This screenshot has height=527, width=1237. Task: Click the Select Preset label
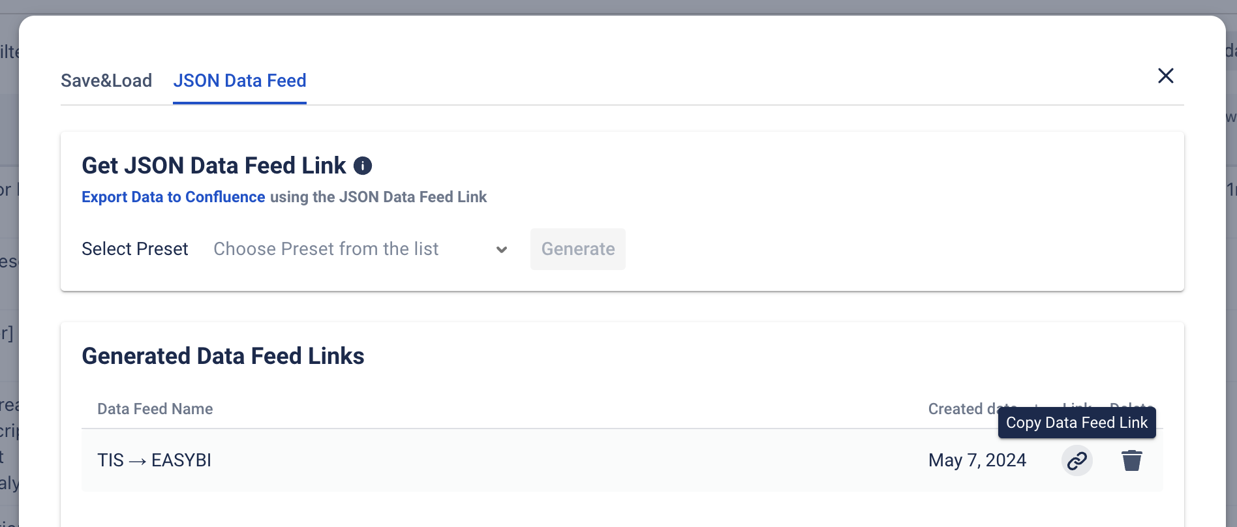coord(134,249)
